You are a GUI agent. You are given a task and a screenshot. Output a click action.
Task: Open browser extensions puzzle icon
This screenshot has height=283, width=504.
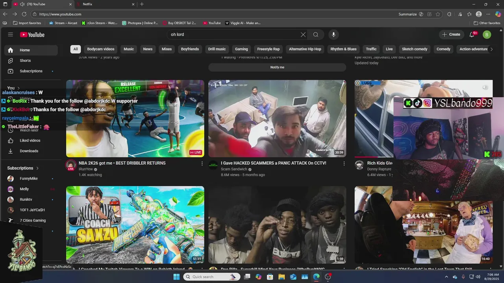point(449,14)
